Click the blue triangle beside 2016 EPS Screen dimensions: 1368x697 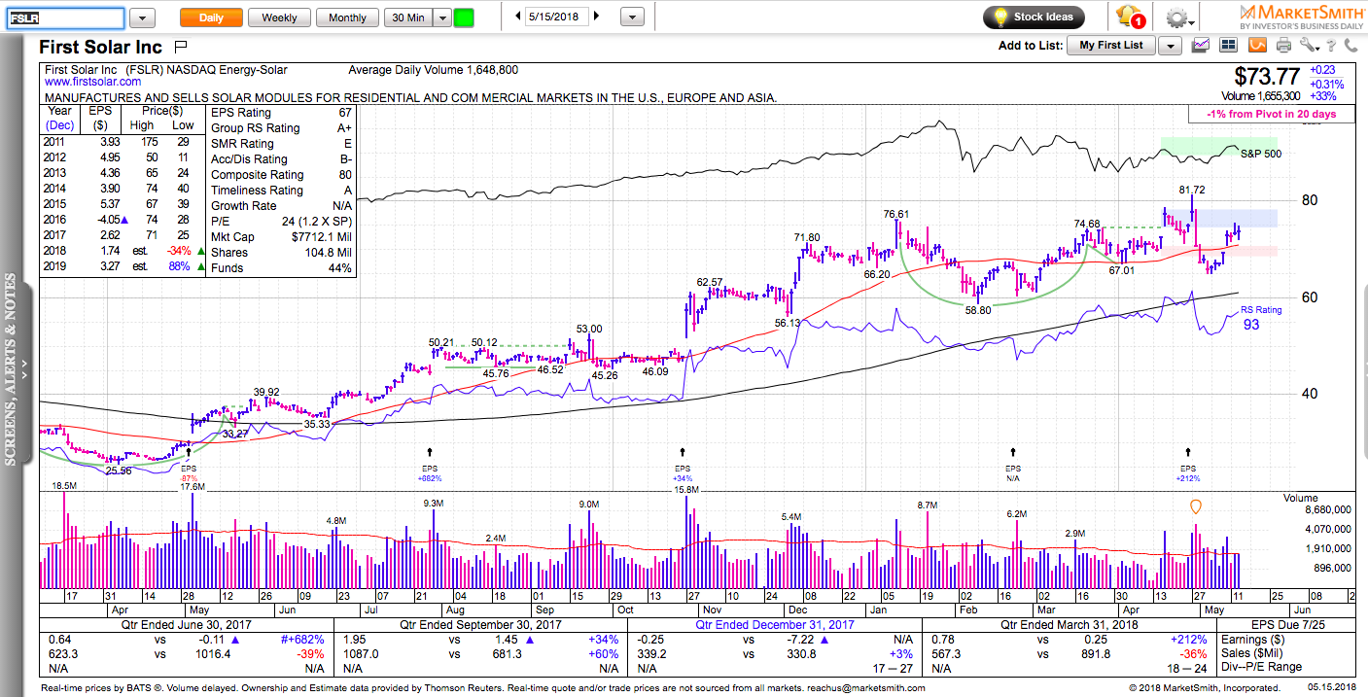coord(123,222)
